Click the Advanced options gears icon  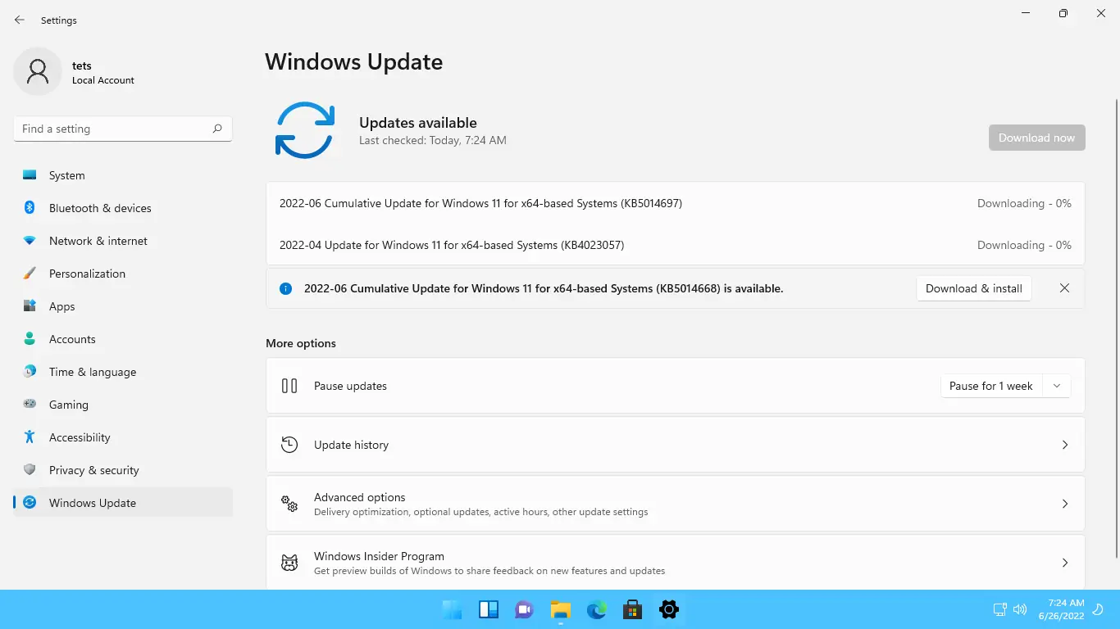click(289, 504)
